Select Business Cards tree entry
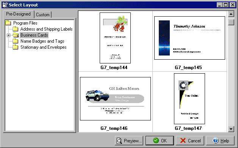Image resolution: width=238 pixels, height=148 pixels. (x=34, y=35)
